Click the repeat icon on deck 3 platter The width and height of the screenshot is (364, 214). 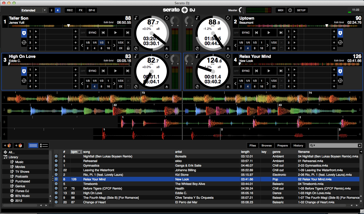pos(167,56)
